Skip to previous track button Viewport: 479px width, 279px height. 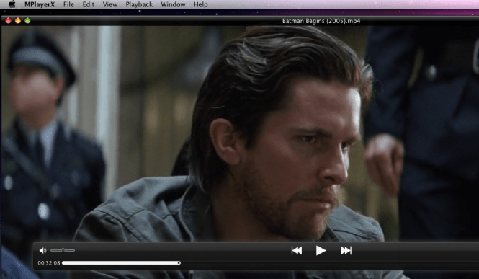click(x=297, y=251)
